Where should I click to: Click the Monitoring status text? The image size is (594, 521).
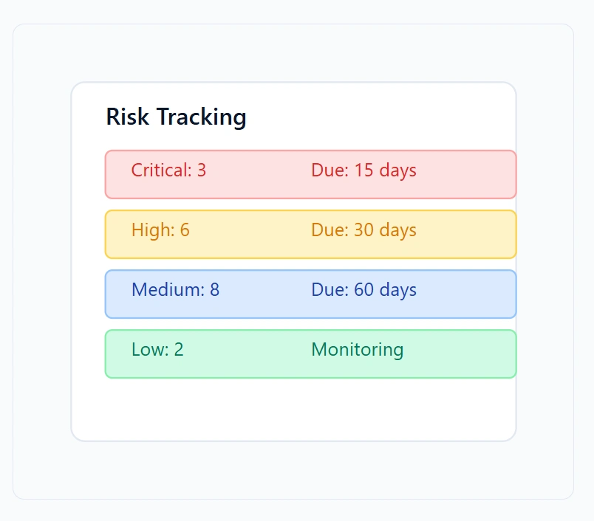coord(358,350)
